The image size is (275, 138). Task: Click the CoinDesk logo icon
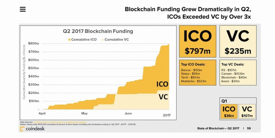click(x=22, y=129)
